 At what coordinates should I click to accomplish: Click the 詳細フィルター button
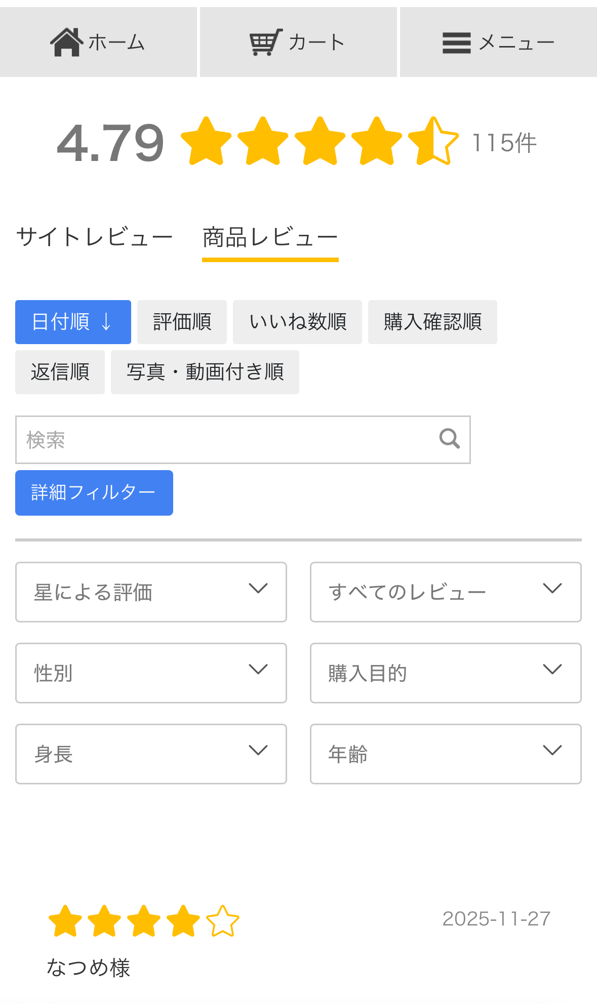94,493
